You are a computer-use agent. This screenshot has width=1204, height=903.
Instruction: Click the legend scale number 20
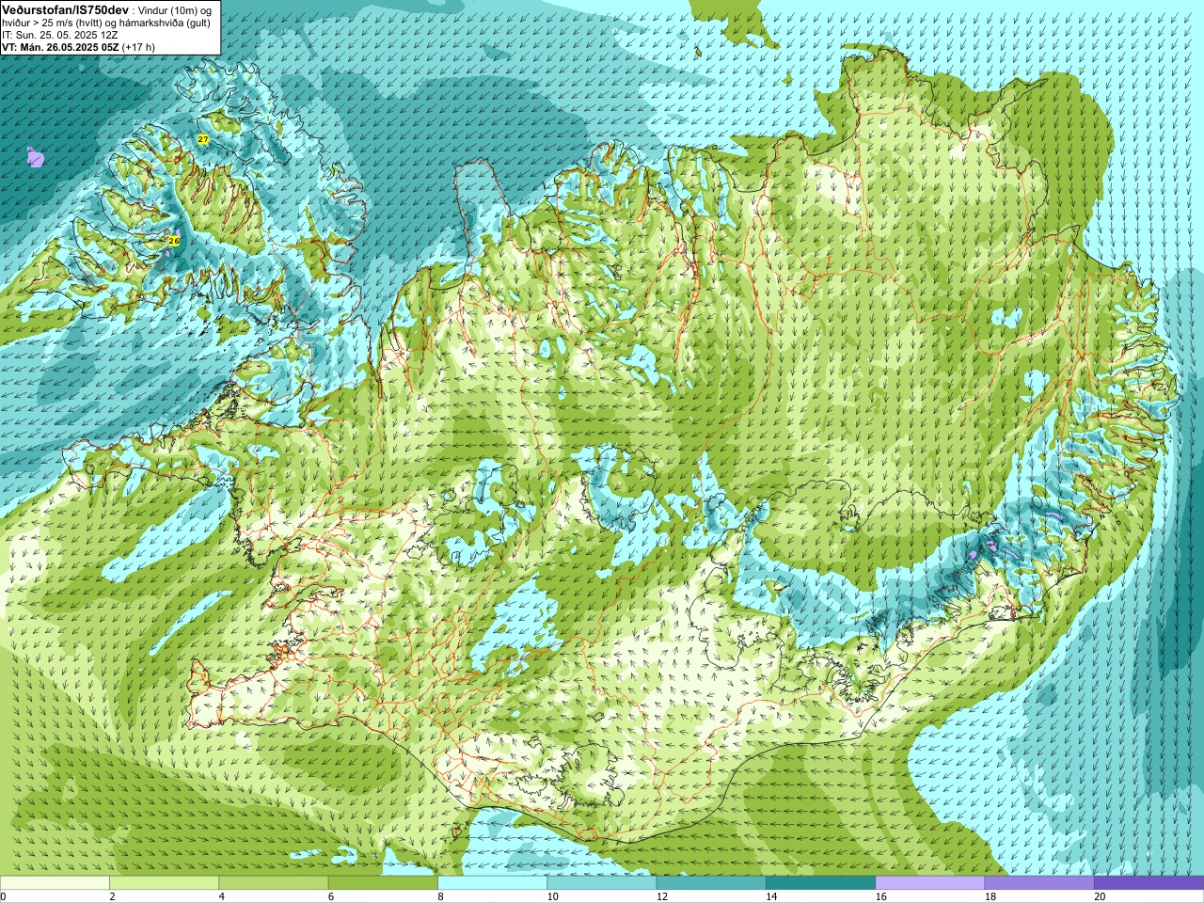1100,896
